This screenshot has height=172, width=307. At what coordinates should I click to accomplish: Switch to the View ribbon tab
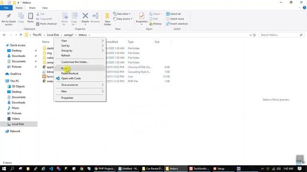point(45,8)
